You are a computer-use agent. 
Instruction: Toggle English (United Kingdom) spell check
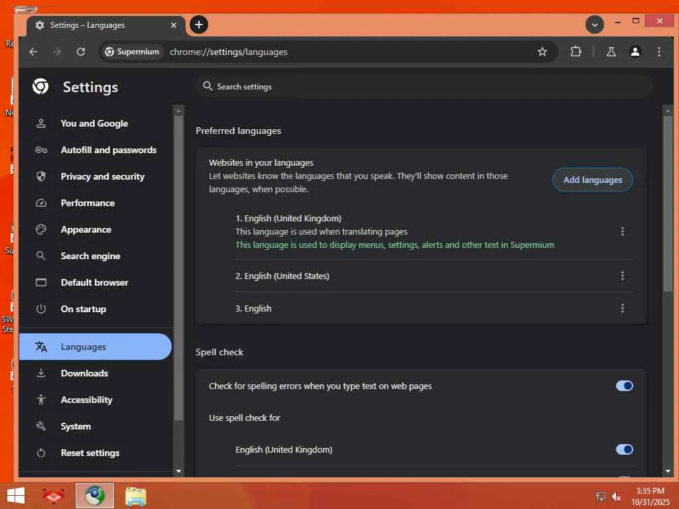coord(625,449)
